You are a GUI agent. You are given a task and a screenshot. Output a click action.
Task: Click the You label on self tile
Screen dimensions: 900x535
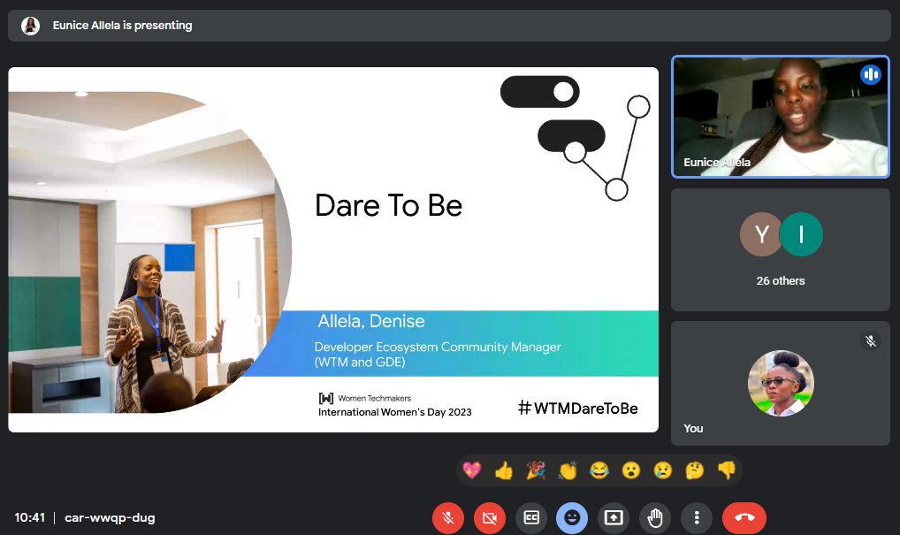point(693,428)
